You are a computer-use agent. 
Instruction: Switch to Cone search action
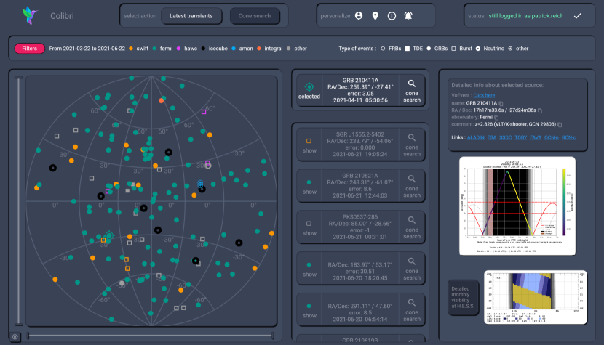(255, 15)
